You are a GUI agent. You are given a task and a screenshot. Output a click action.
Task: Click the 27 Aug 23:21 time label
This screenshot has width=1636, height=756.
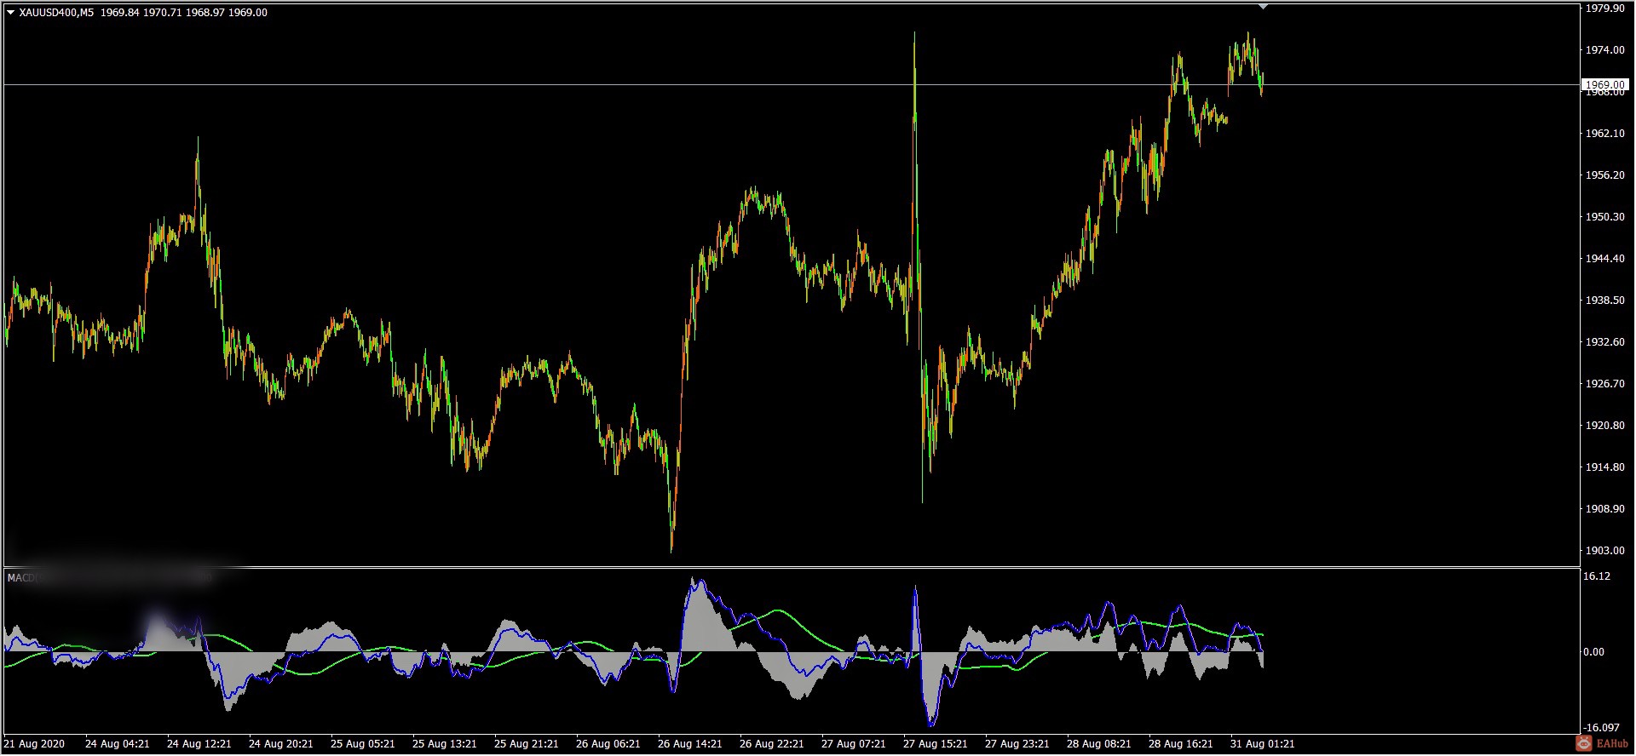pos(1017,744)
